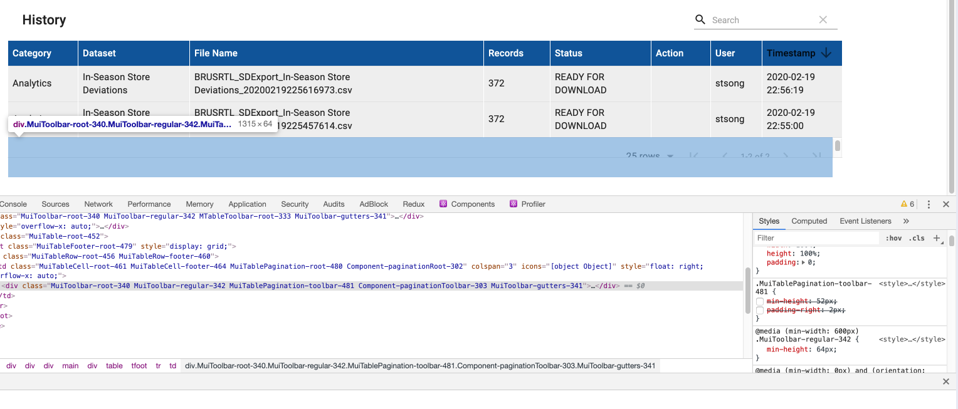Click the file name ending 225616973.csv

coord(272,83)
